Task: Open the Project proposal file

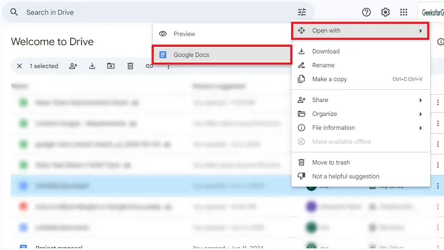Action: (59, 247)
